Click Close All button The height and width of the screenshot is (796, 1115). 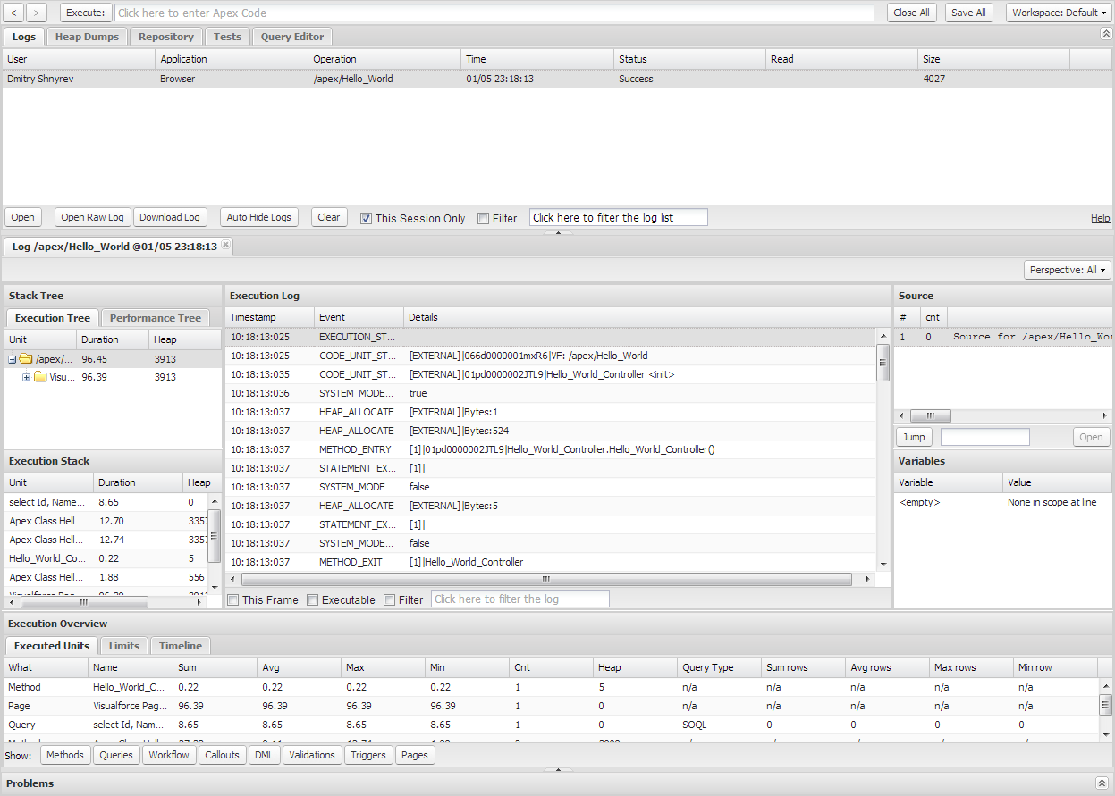911,13
